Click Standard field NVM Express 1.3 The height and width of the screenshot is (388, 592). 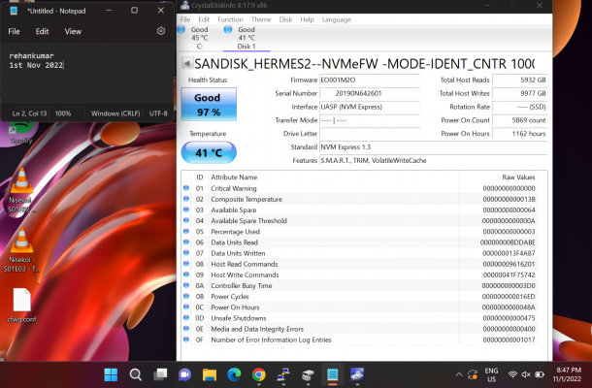pyautogui.click(x=434, y=146)
